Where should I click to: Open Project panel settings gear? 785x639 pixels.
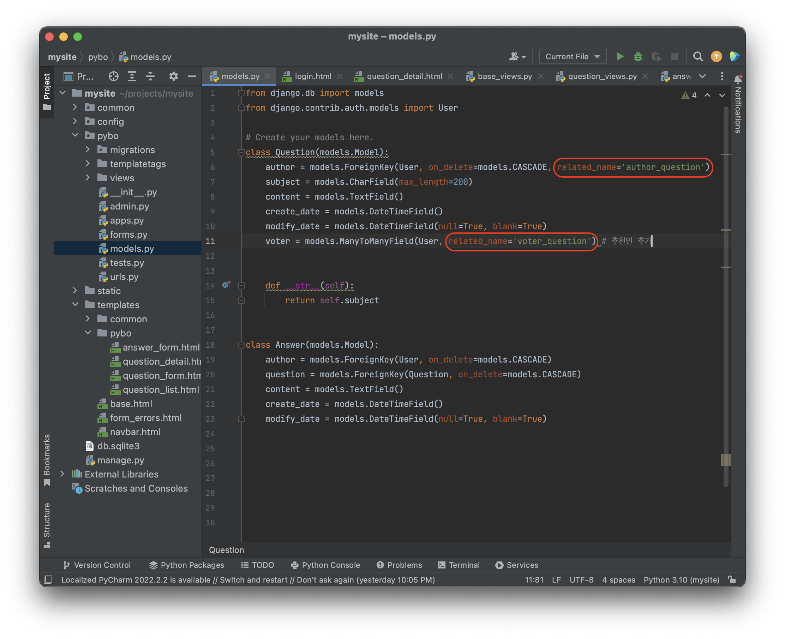pyautogui.click(x=174, y=76)
